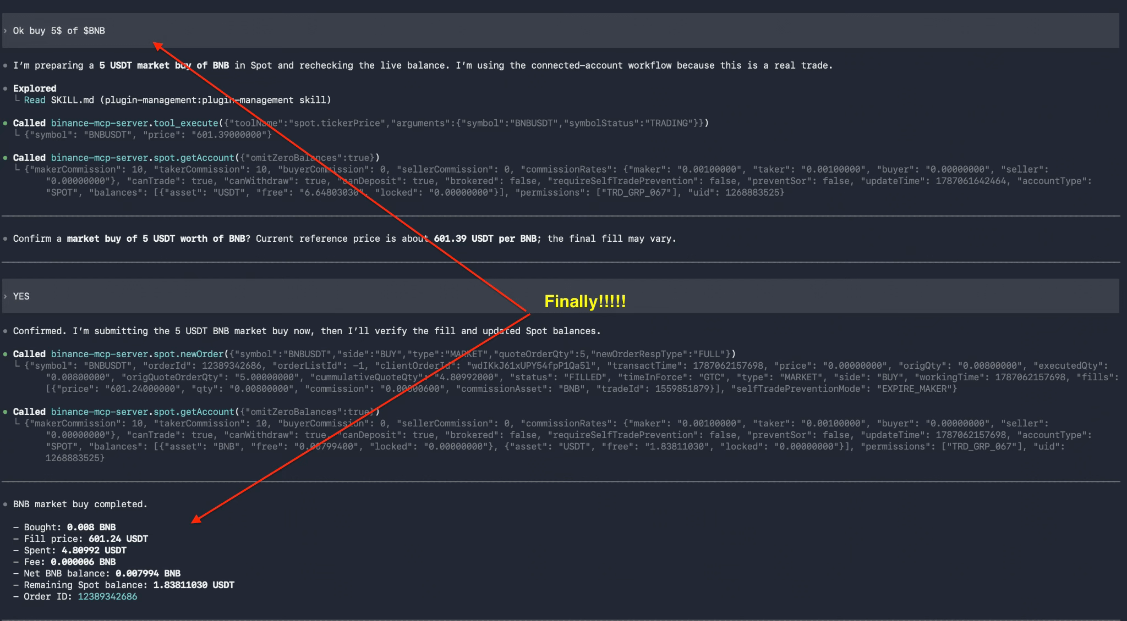Click the ticker result price '601.39000000'
Screen dimensions: 1127x621
point(232,135)
